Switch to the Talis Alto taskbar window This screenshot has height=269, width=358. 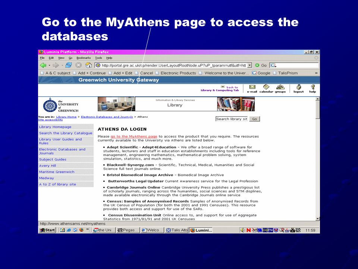pyautogui.click(x=177, y=230)
